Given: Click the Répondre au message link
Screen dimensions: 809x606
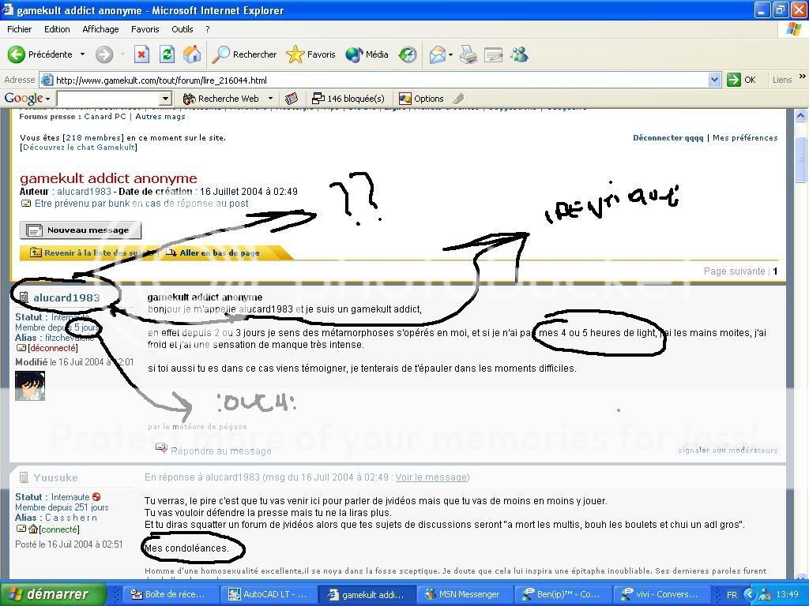Looking at the screenshot, I should pyautogui.click(x=220, y=451).
